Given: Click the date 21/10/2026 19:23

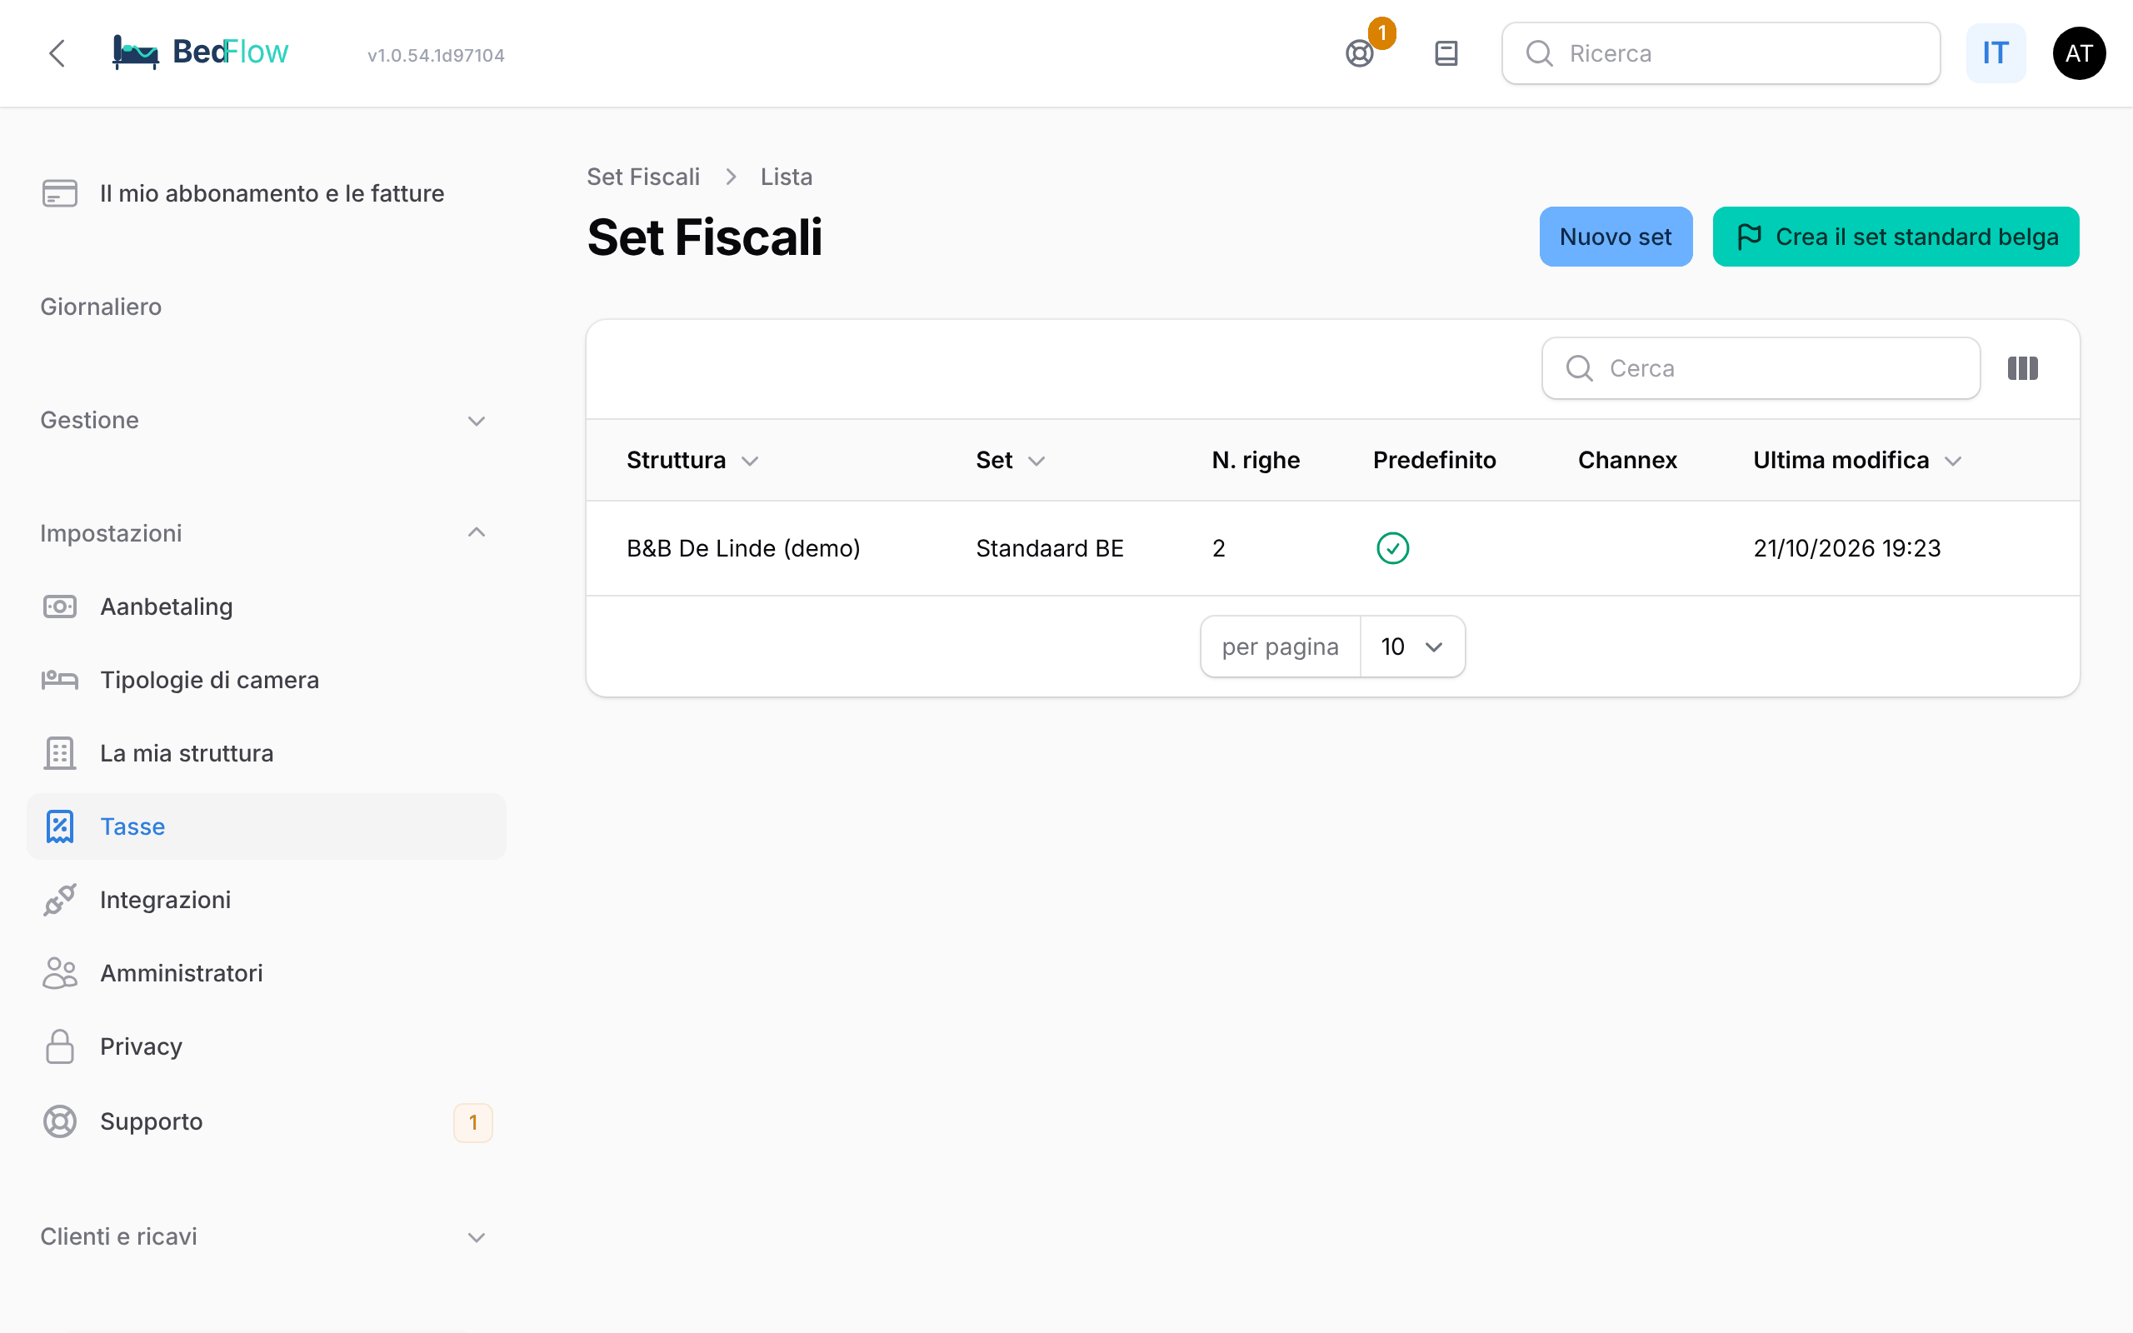Looking at the screenshot, I should [x=1847, y=548].
